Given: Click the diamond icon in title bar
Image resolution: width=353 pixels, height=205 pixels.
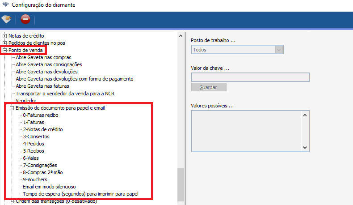Looking at the screenshot, I should click(5, 5).
